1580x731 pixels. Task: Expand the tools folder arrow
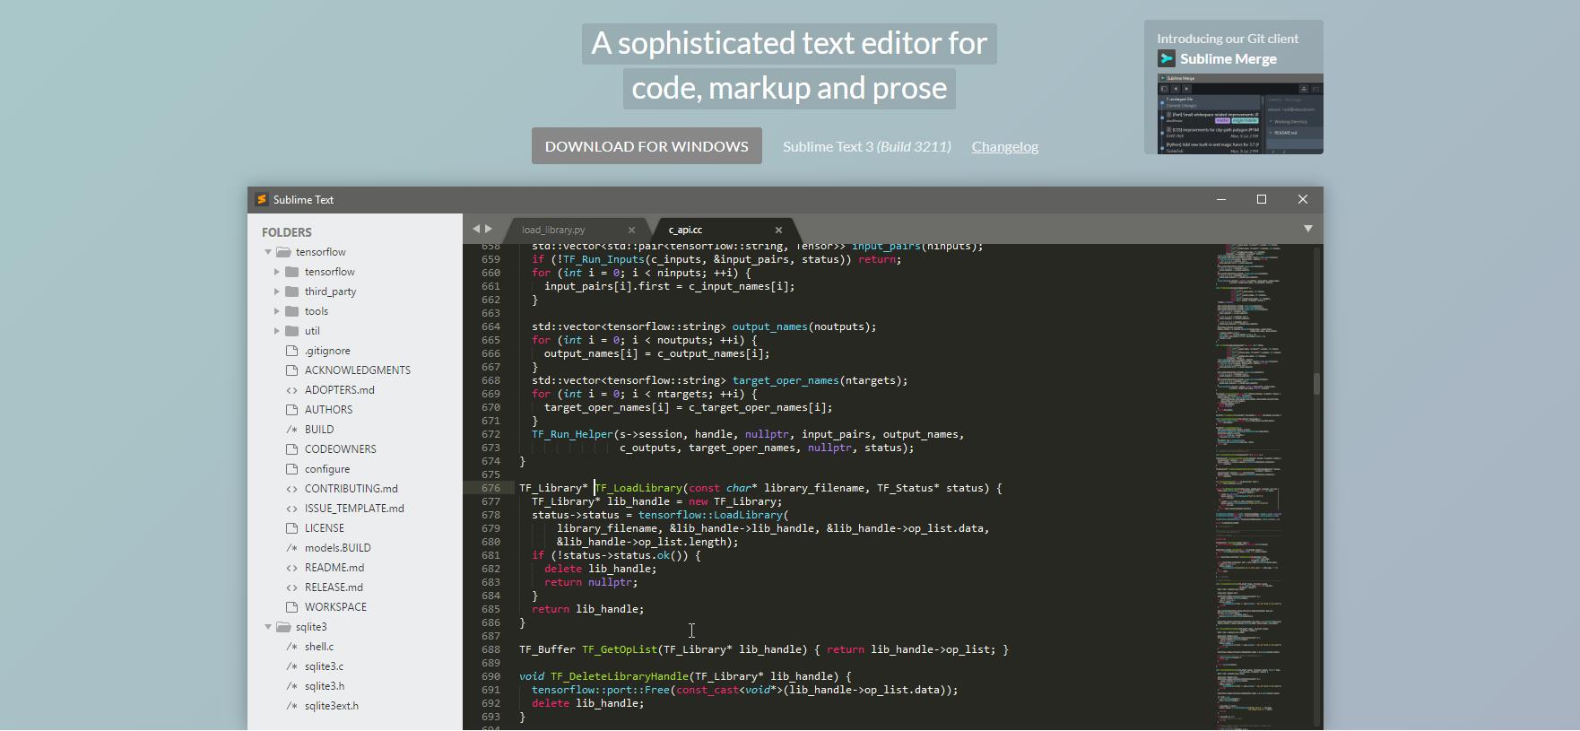tap(277, 311)
